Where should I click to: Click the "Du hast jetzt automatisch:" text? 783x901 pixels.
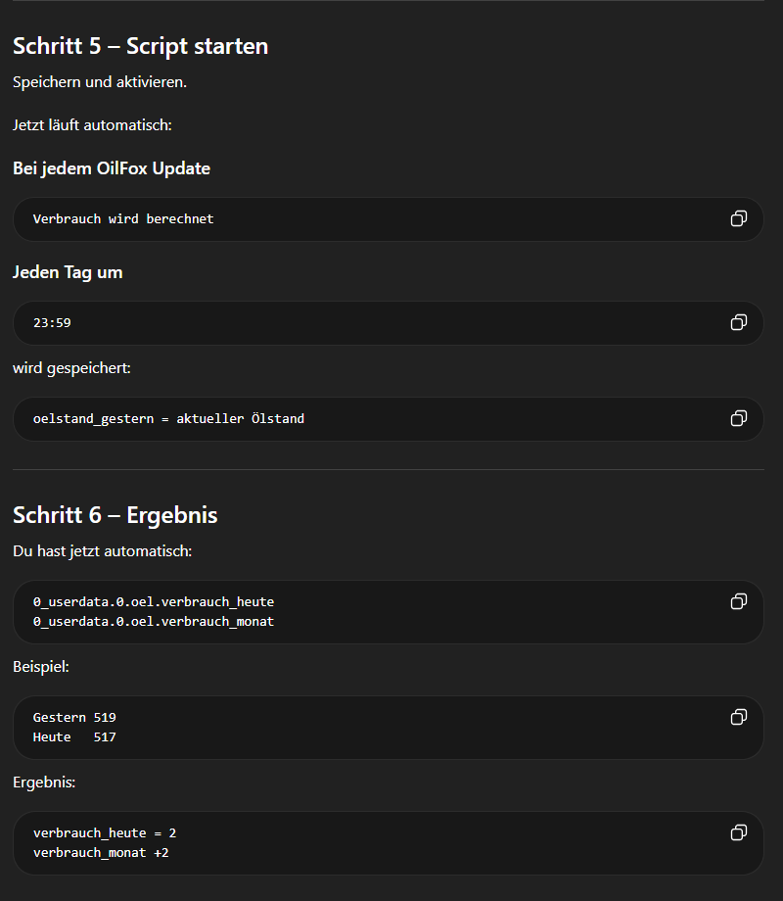point(102,551)
